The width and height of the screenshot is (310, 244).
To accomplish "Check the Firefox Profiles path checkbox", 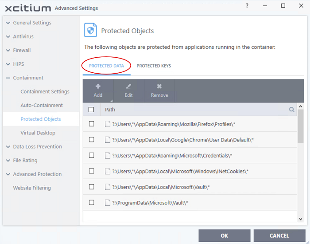I will coord(92,124).
